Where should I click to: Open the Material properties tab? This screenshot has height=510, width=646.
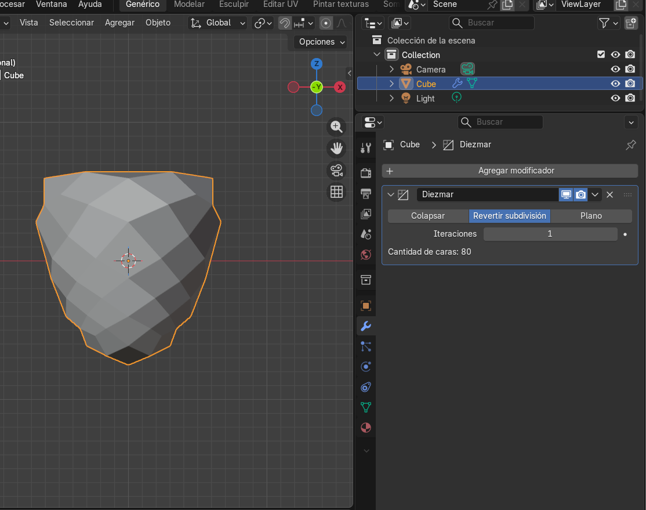click(x=366, y=428)
